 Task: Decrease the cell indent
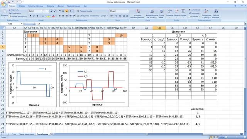click(x=70, y=16)
